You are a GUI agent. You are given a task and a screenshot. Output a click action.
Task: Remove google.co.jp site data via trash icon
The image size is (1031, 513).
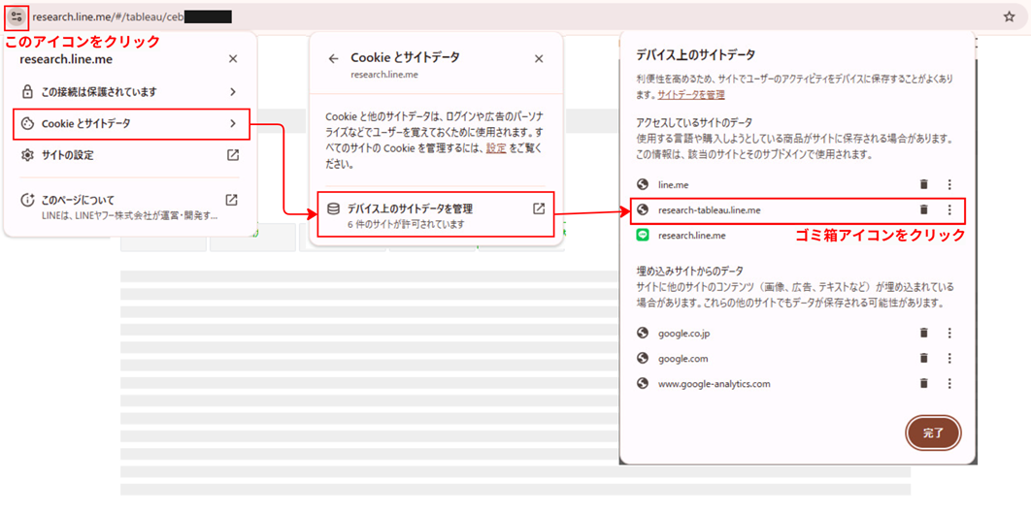(923, 333)
